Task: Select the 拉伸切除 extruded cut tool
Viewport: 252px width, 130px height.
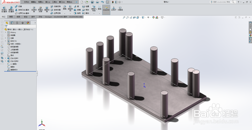Action: point(34,10)
